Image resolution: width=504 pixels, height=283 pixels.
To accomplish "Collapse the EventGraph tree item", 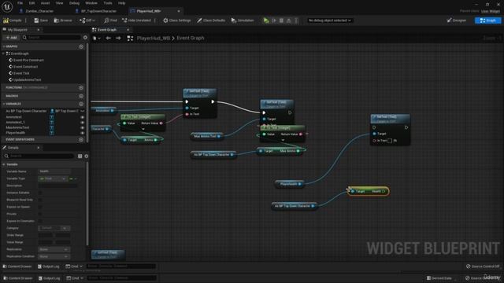I will [x=4, y=53].
